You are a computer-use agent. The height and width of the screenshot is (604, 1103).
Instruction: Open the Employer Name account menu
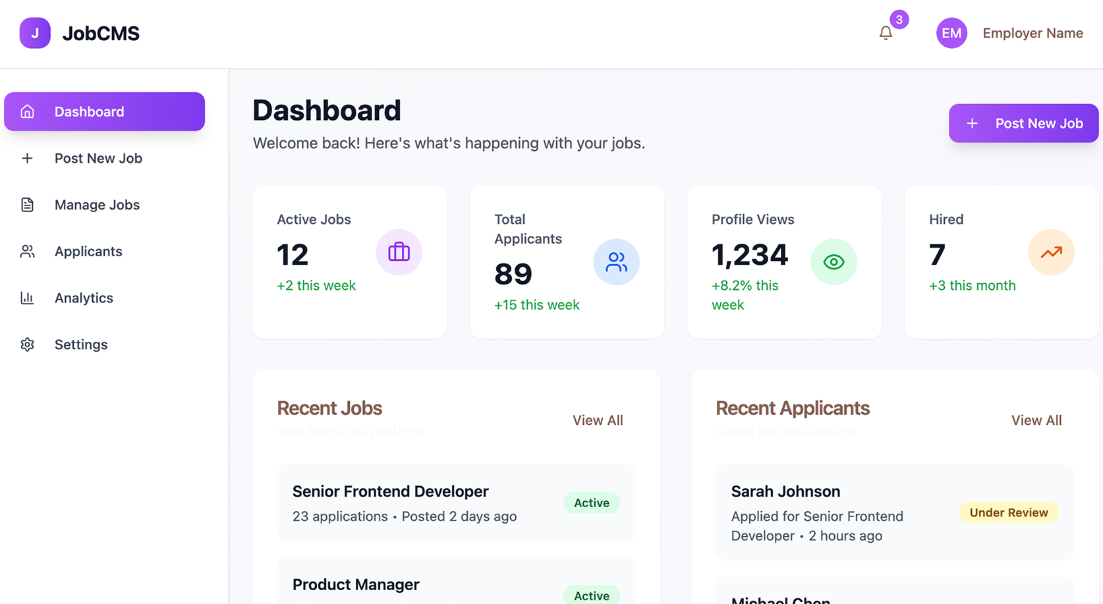coord(1032,32)
